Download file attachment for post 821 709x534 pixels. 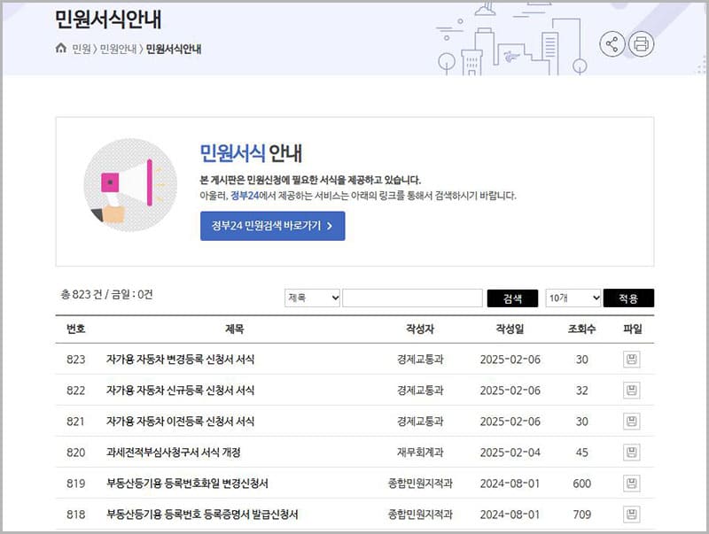631,422
